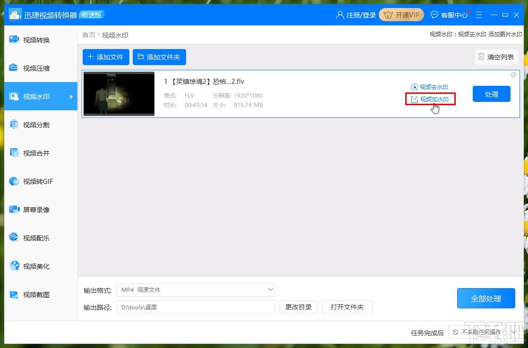Image resolution: width=528 pixels, height=348 pixels.
Task: Expand the 不采取任何操作 task-completion dropdown
Action: pos(482,332)
